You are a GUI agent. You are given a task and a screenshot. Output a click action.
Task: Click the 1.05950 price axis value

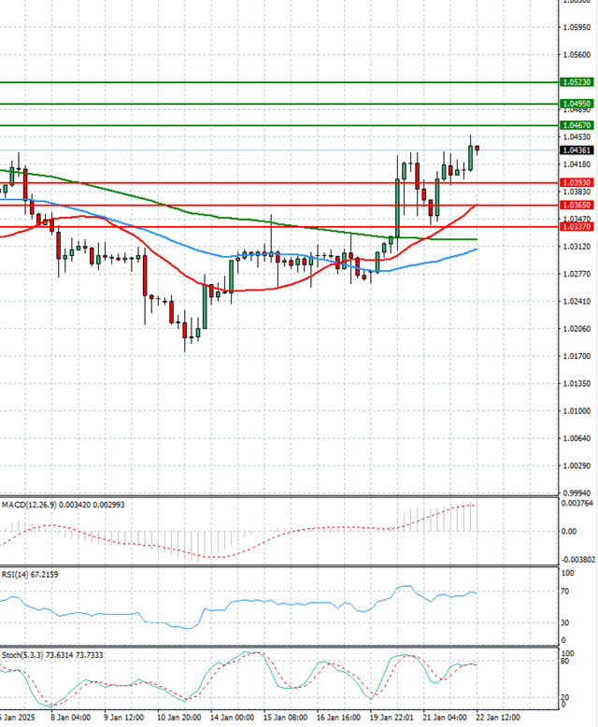[577, 27]
